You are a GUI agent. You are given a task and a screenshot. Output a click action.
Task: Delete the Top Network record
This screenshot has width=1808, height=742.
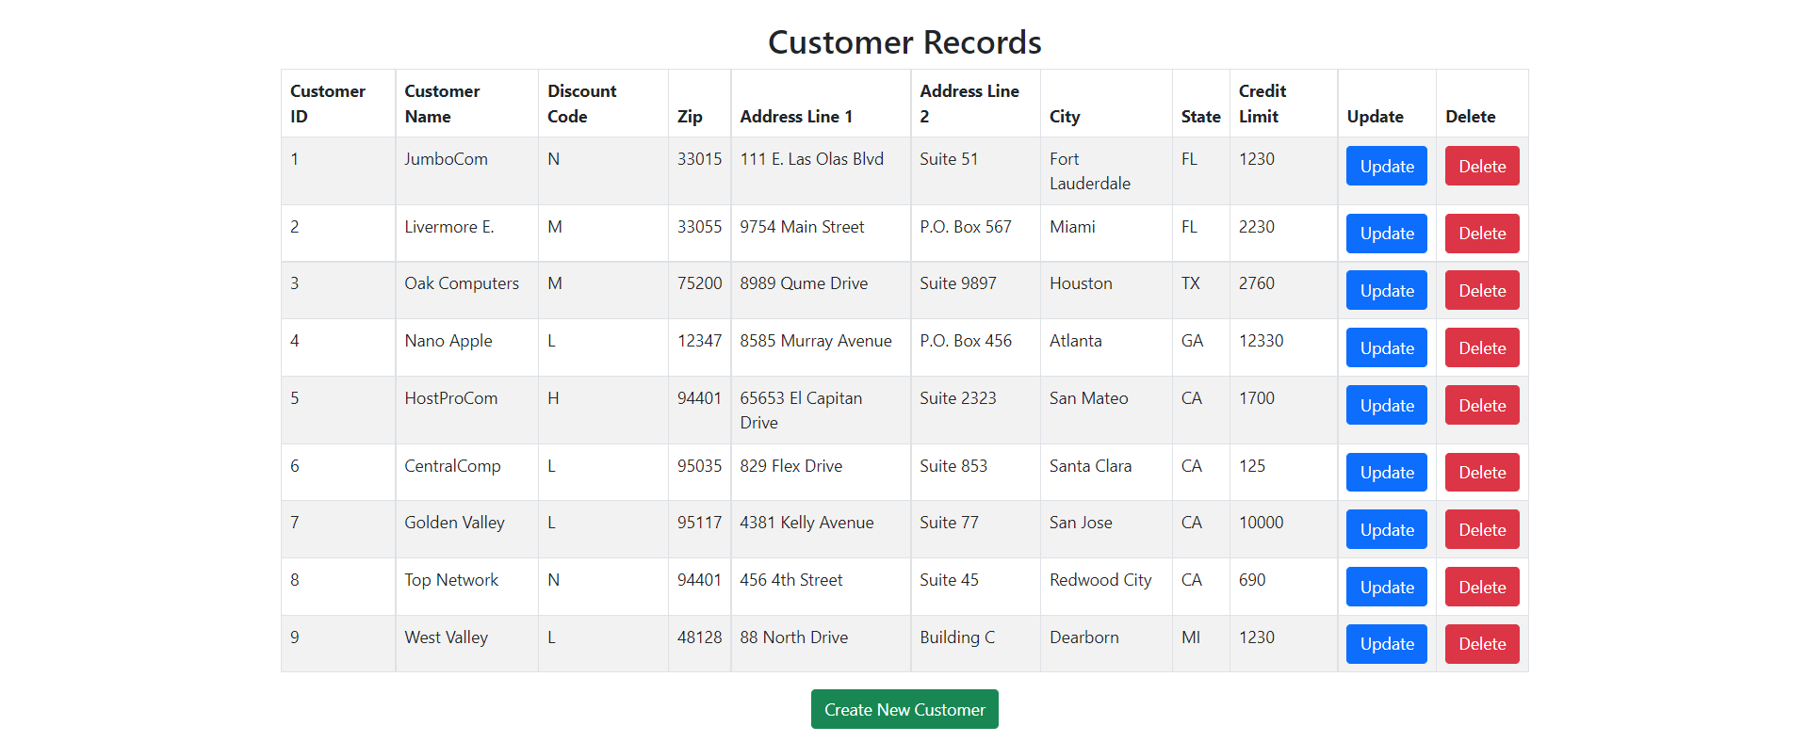[1481, 587]
